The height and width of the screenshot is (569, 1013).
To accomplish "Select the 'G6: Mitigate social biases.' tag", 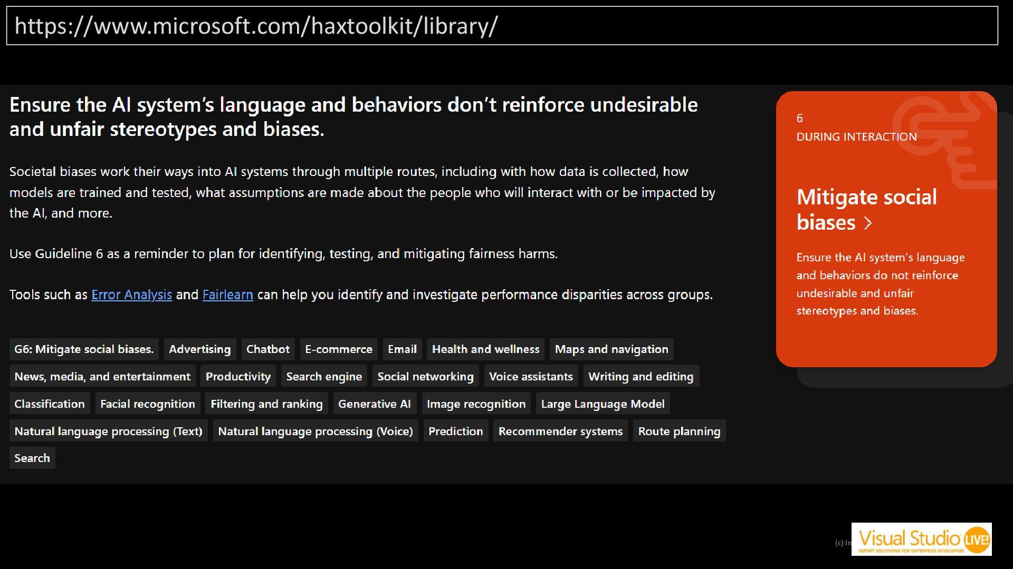I will coord(84,349).
